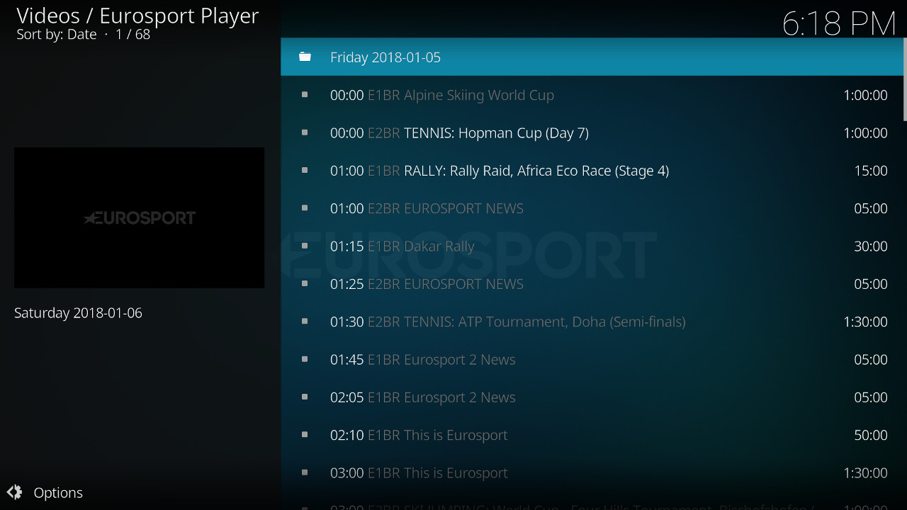Click the Options gear icon
Image resolution: width=907 pixels, height=510 pixels.
[14, 492]
